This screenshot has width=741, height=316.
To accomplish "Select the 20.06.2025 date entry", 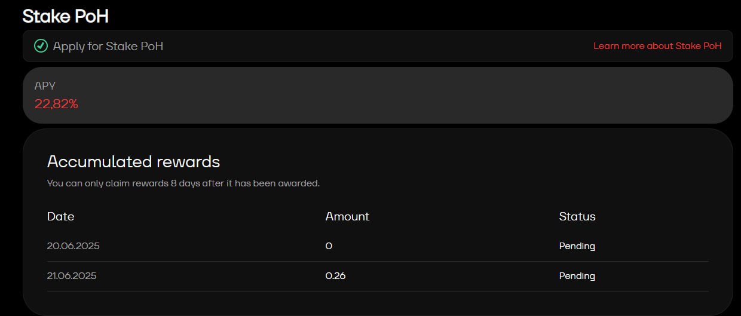I will (x=73, y=246).
